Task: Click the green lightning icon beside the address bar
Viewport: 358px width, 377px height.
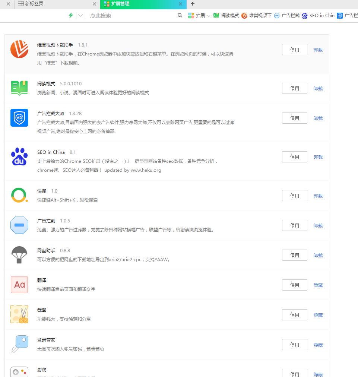Action: (70, 16)
